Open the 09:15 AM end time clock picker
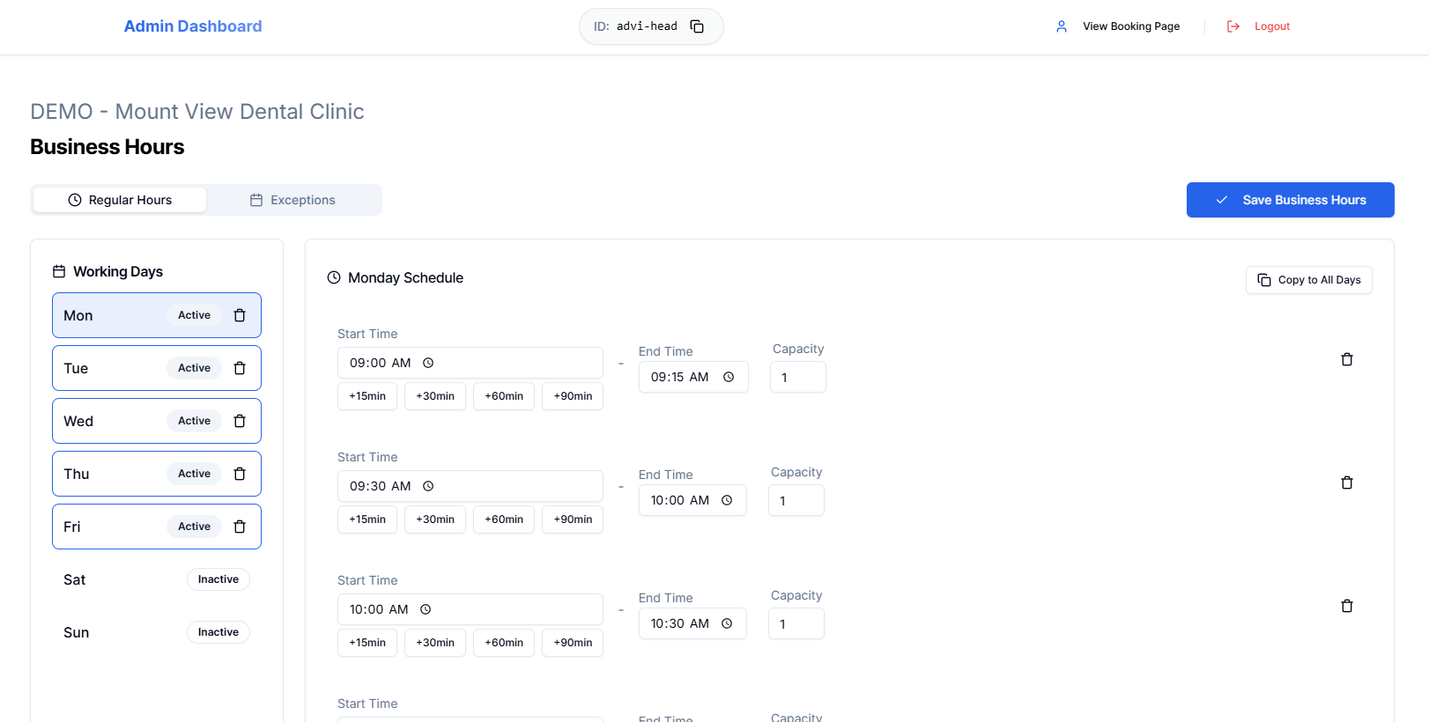The height and width of the screenshot is (722, 1429). coord(729,377)
